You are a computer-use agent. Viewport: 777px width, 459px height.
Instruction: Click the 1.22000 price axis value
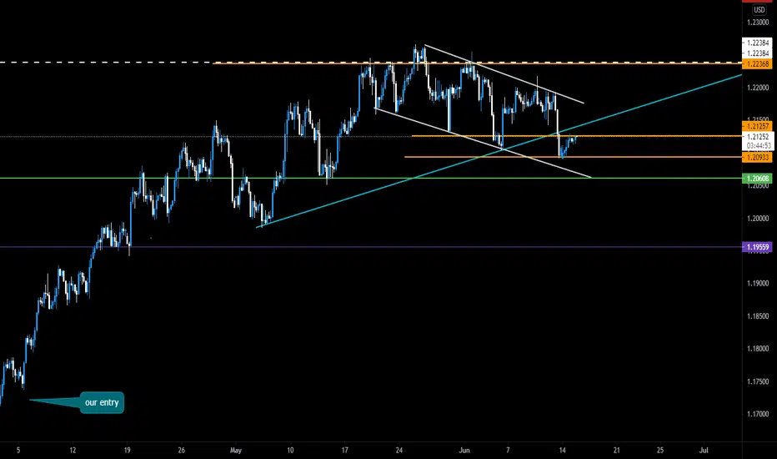click(x=758, y=88)
